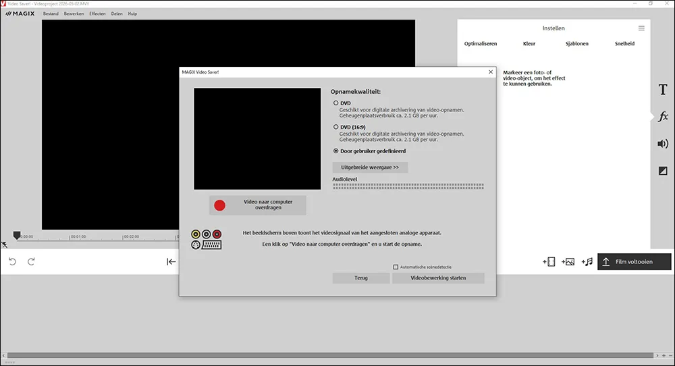Image resolution: width=675 pixels, height=366 pixels.
Task: Click the Opnamekwaliteit heading text
Action: point(356,92)
